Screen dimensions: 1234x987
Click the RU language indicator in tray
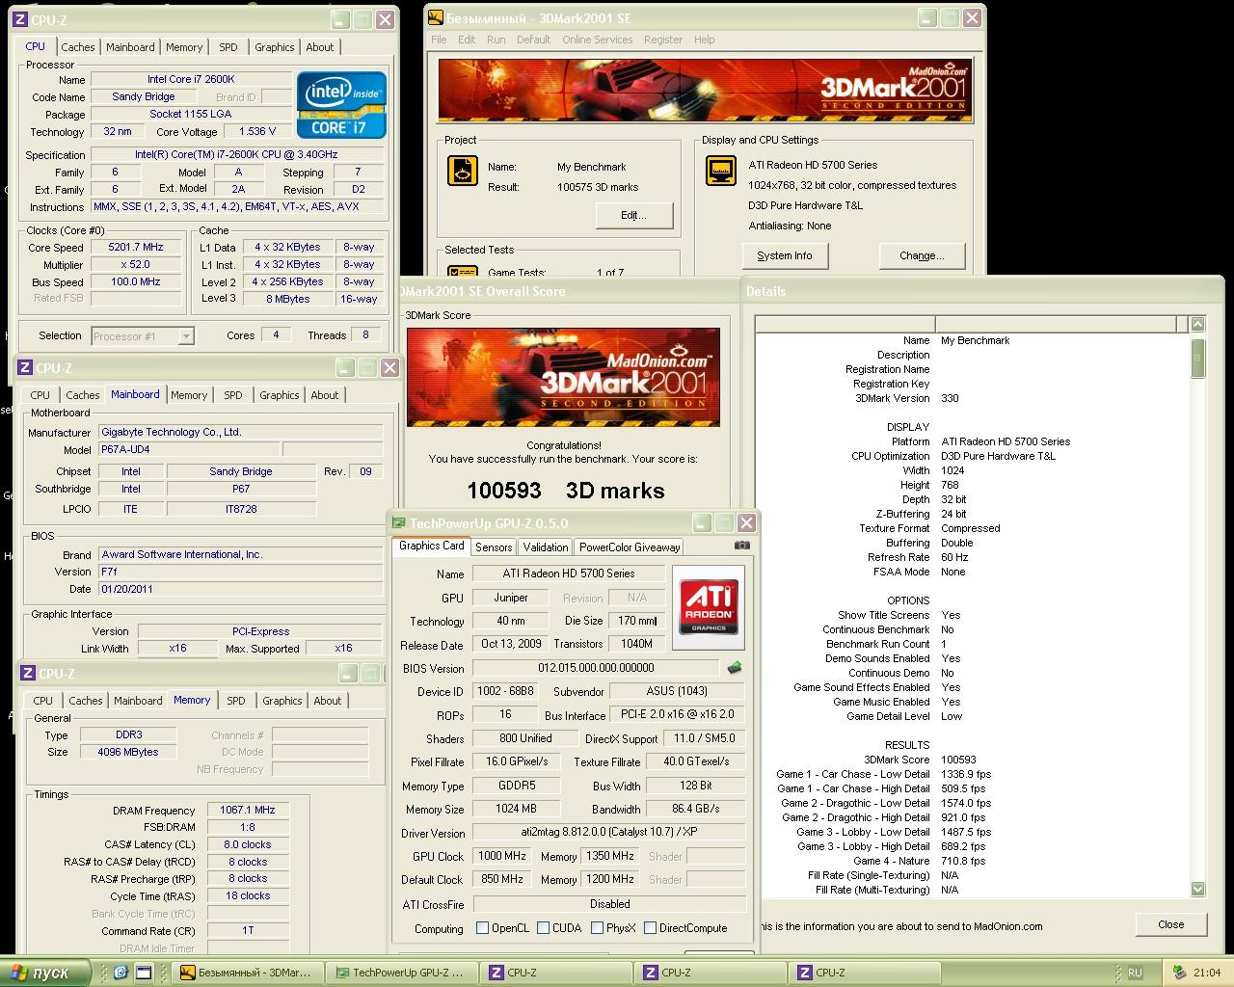(1135, 973)
